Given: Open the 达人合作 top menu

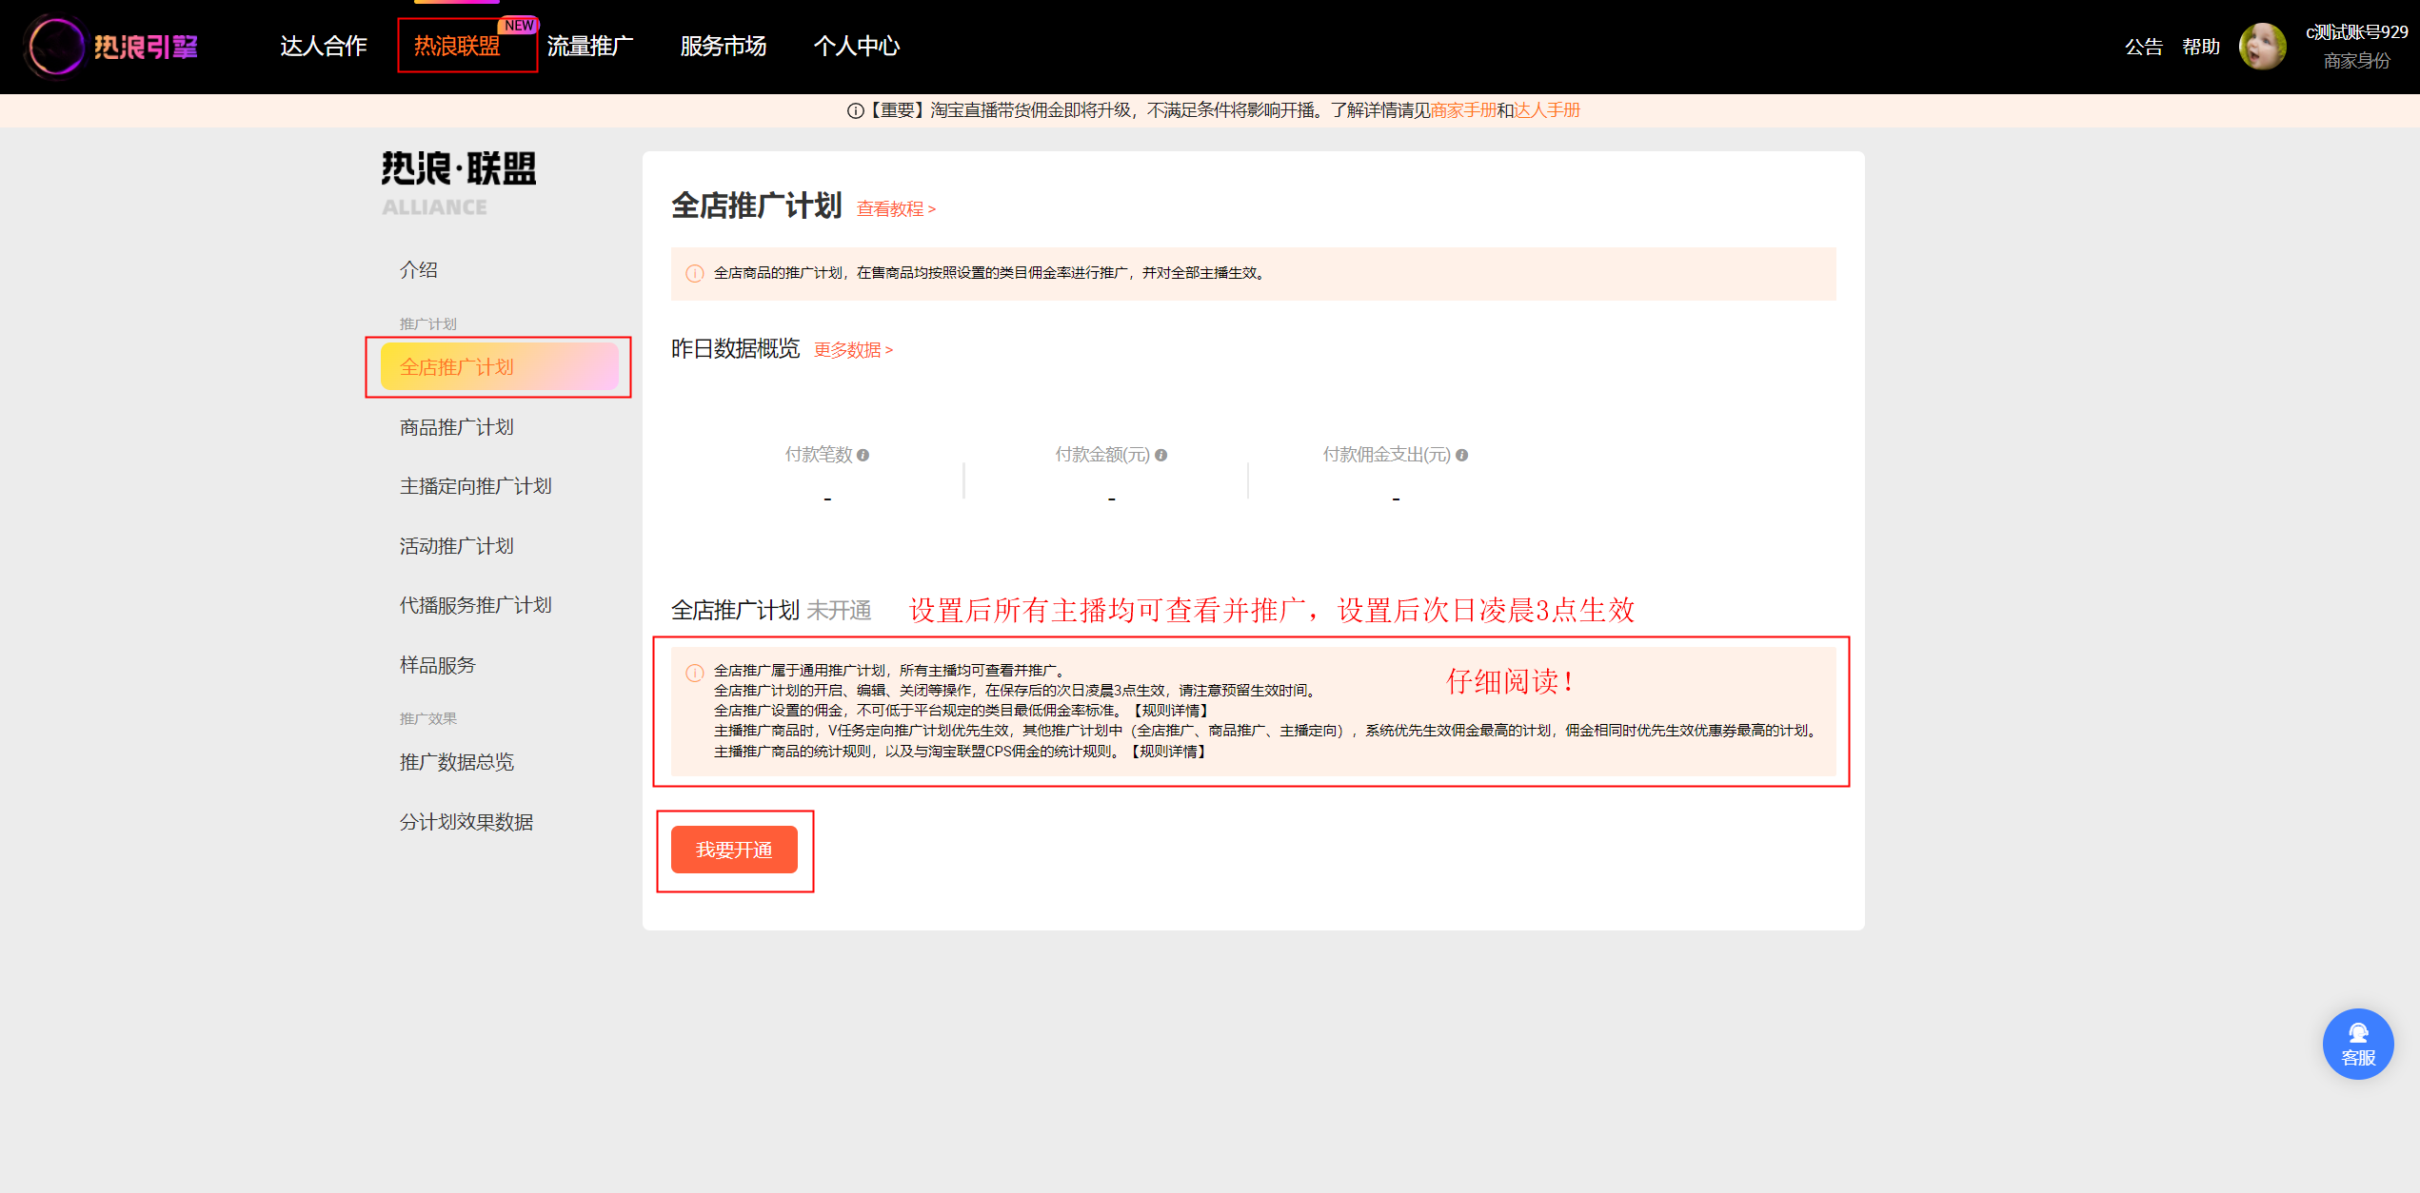Looking at the screenshot, I should 323,46.
